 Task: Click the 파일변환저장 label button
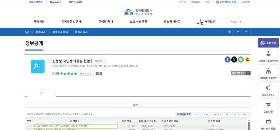click(184, 114)
